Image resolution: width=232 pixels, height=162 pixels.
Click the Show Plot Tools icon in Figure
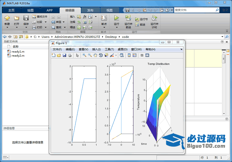(x=147, y=55)
